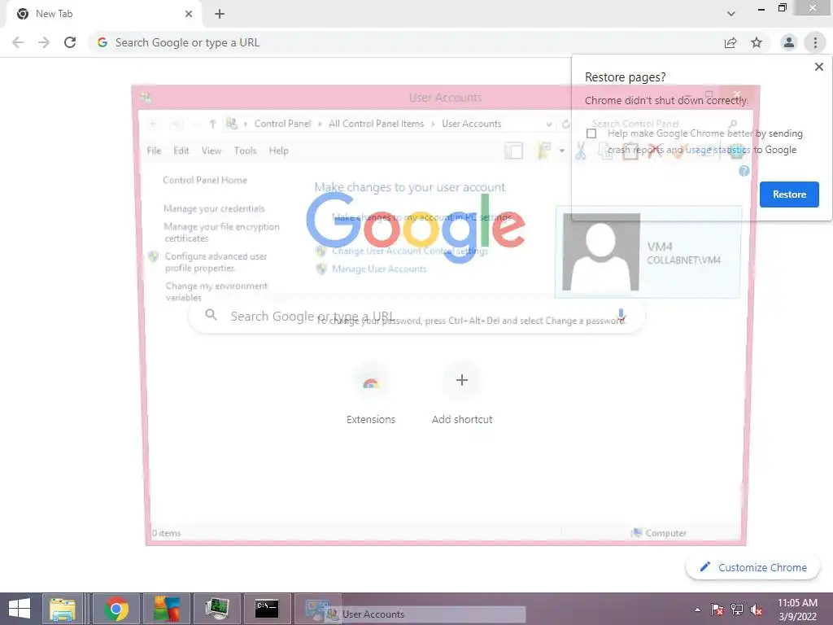The height and width of the screenshot is (625, 833).
Task: Click the Google G icon in address bar
Action: click(102, 42)
